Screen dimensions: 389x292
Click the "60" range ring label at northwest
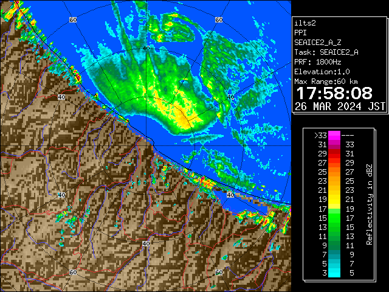pyautogui.click(x=73, y=19)
